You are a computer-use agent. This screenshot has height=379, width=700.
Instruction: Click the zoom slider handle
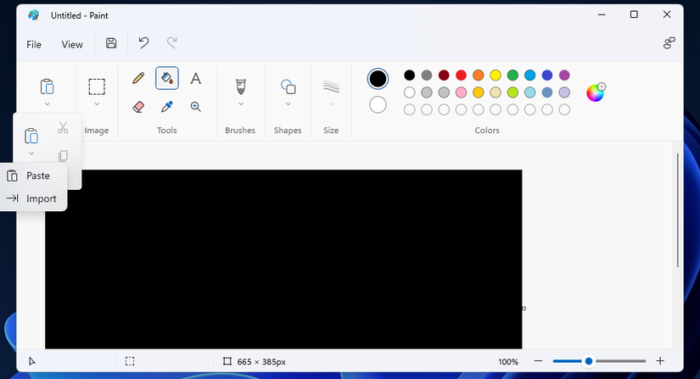589,361
